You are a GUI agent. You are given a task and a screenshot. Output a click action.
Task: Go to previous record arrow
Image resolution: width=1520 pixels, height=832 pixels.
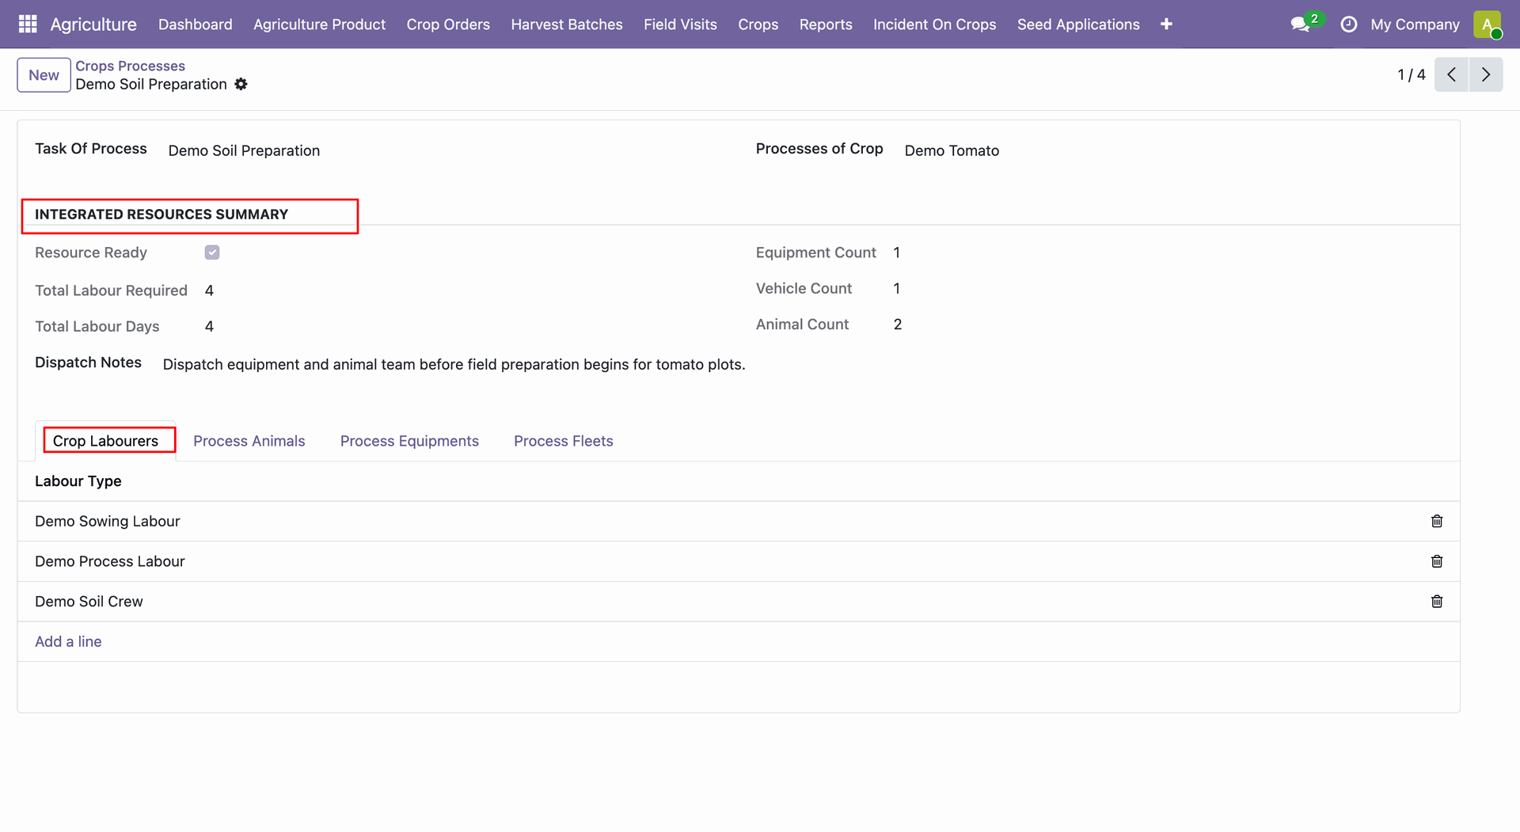click(x=1451, y=74)
